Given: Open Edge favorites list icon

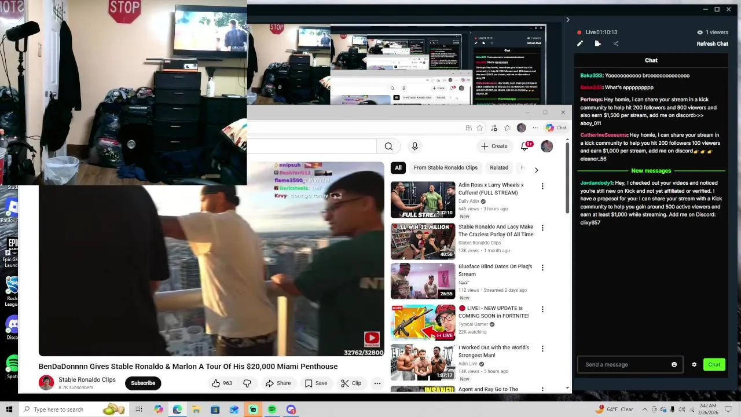Looking at the screenshot, I should [507, 128].
